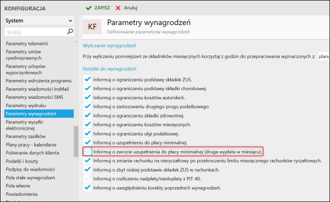Image resolution: width=330 pixels, height=202 pixels.
Task: Select 'Parametry wydruku' in sidebar
Action: coord(26,106)
